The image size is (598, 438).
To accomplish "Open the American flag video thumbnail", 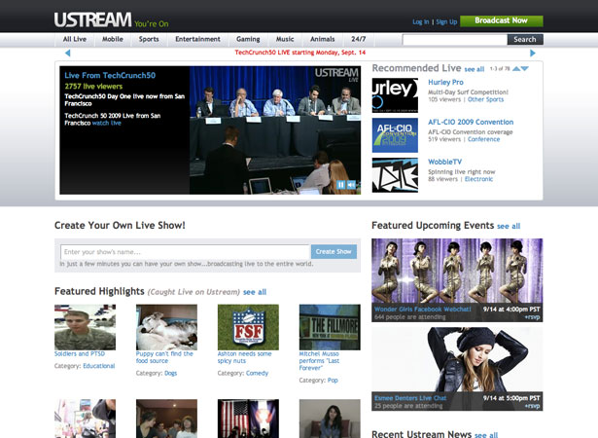I will click(248, 419).
